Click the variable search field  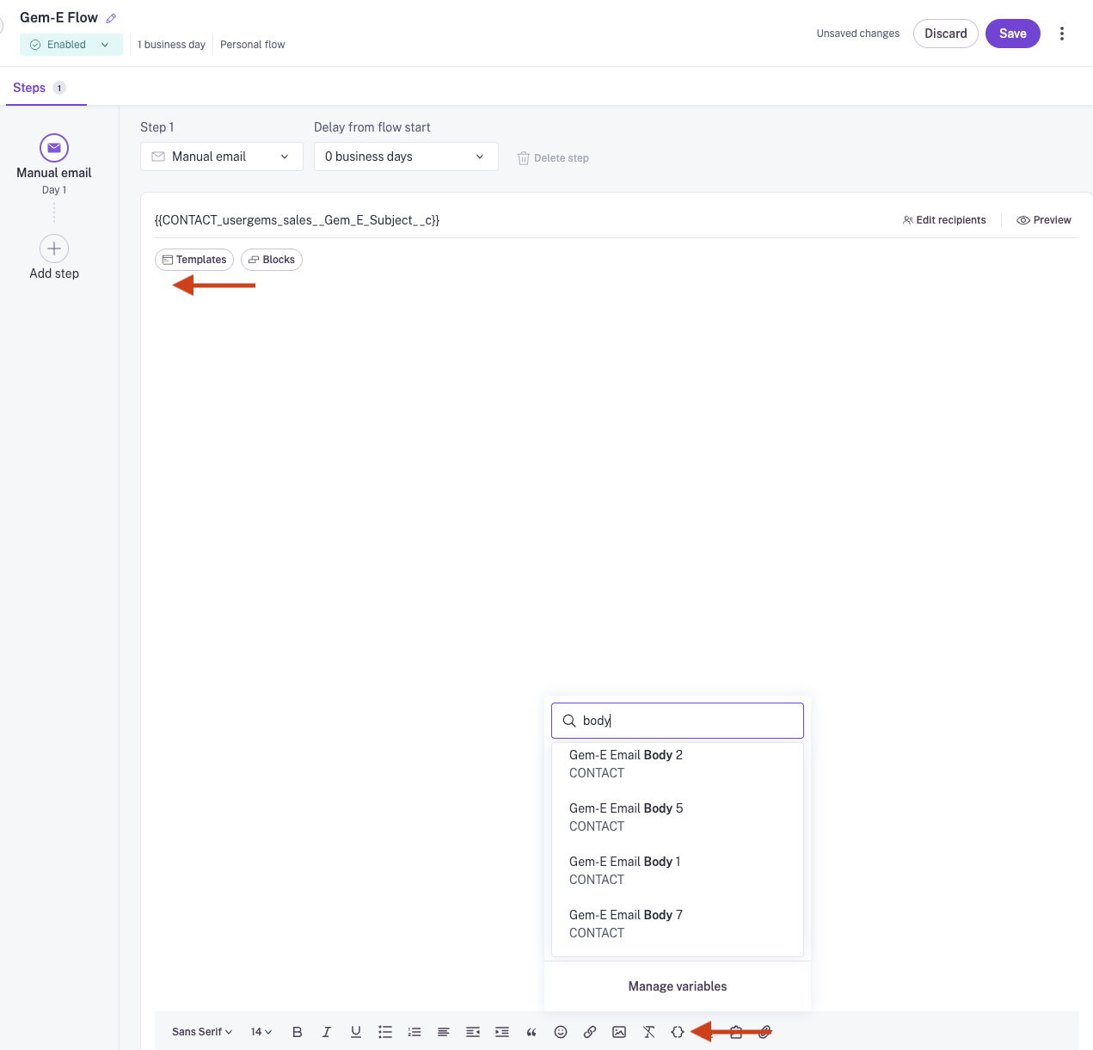click(678, 721)
